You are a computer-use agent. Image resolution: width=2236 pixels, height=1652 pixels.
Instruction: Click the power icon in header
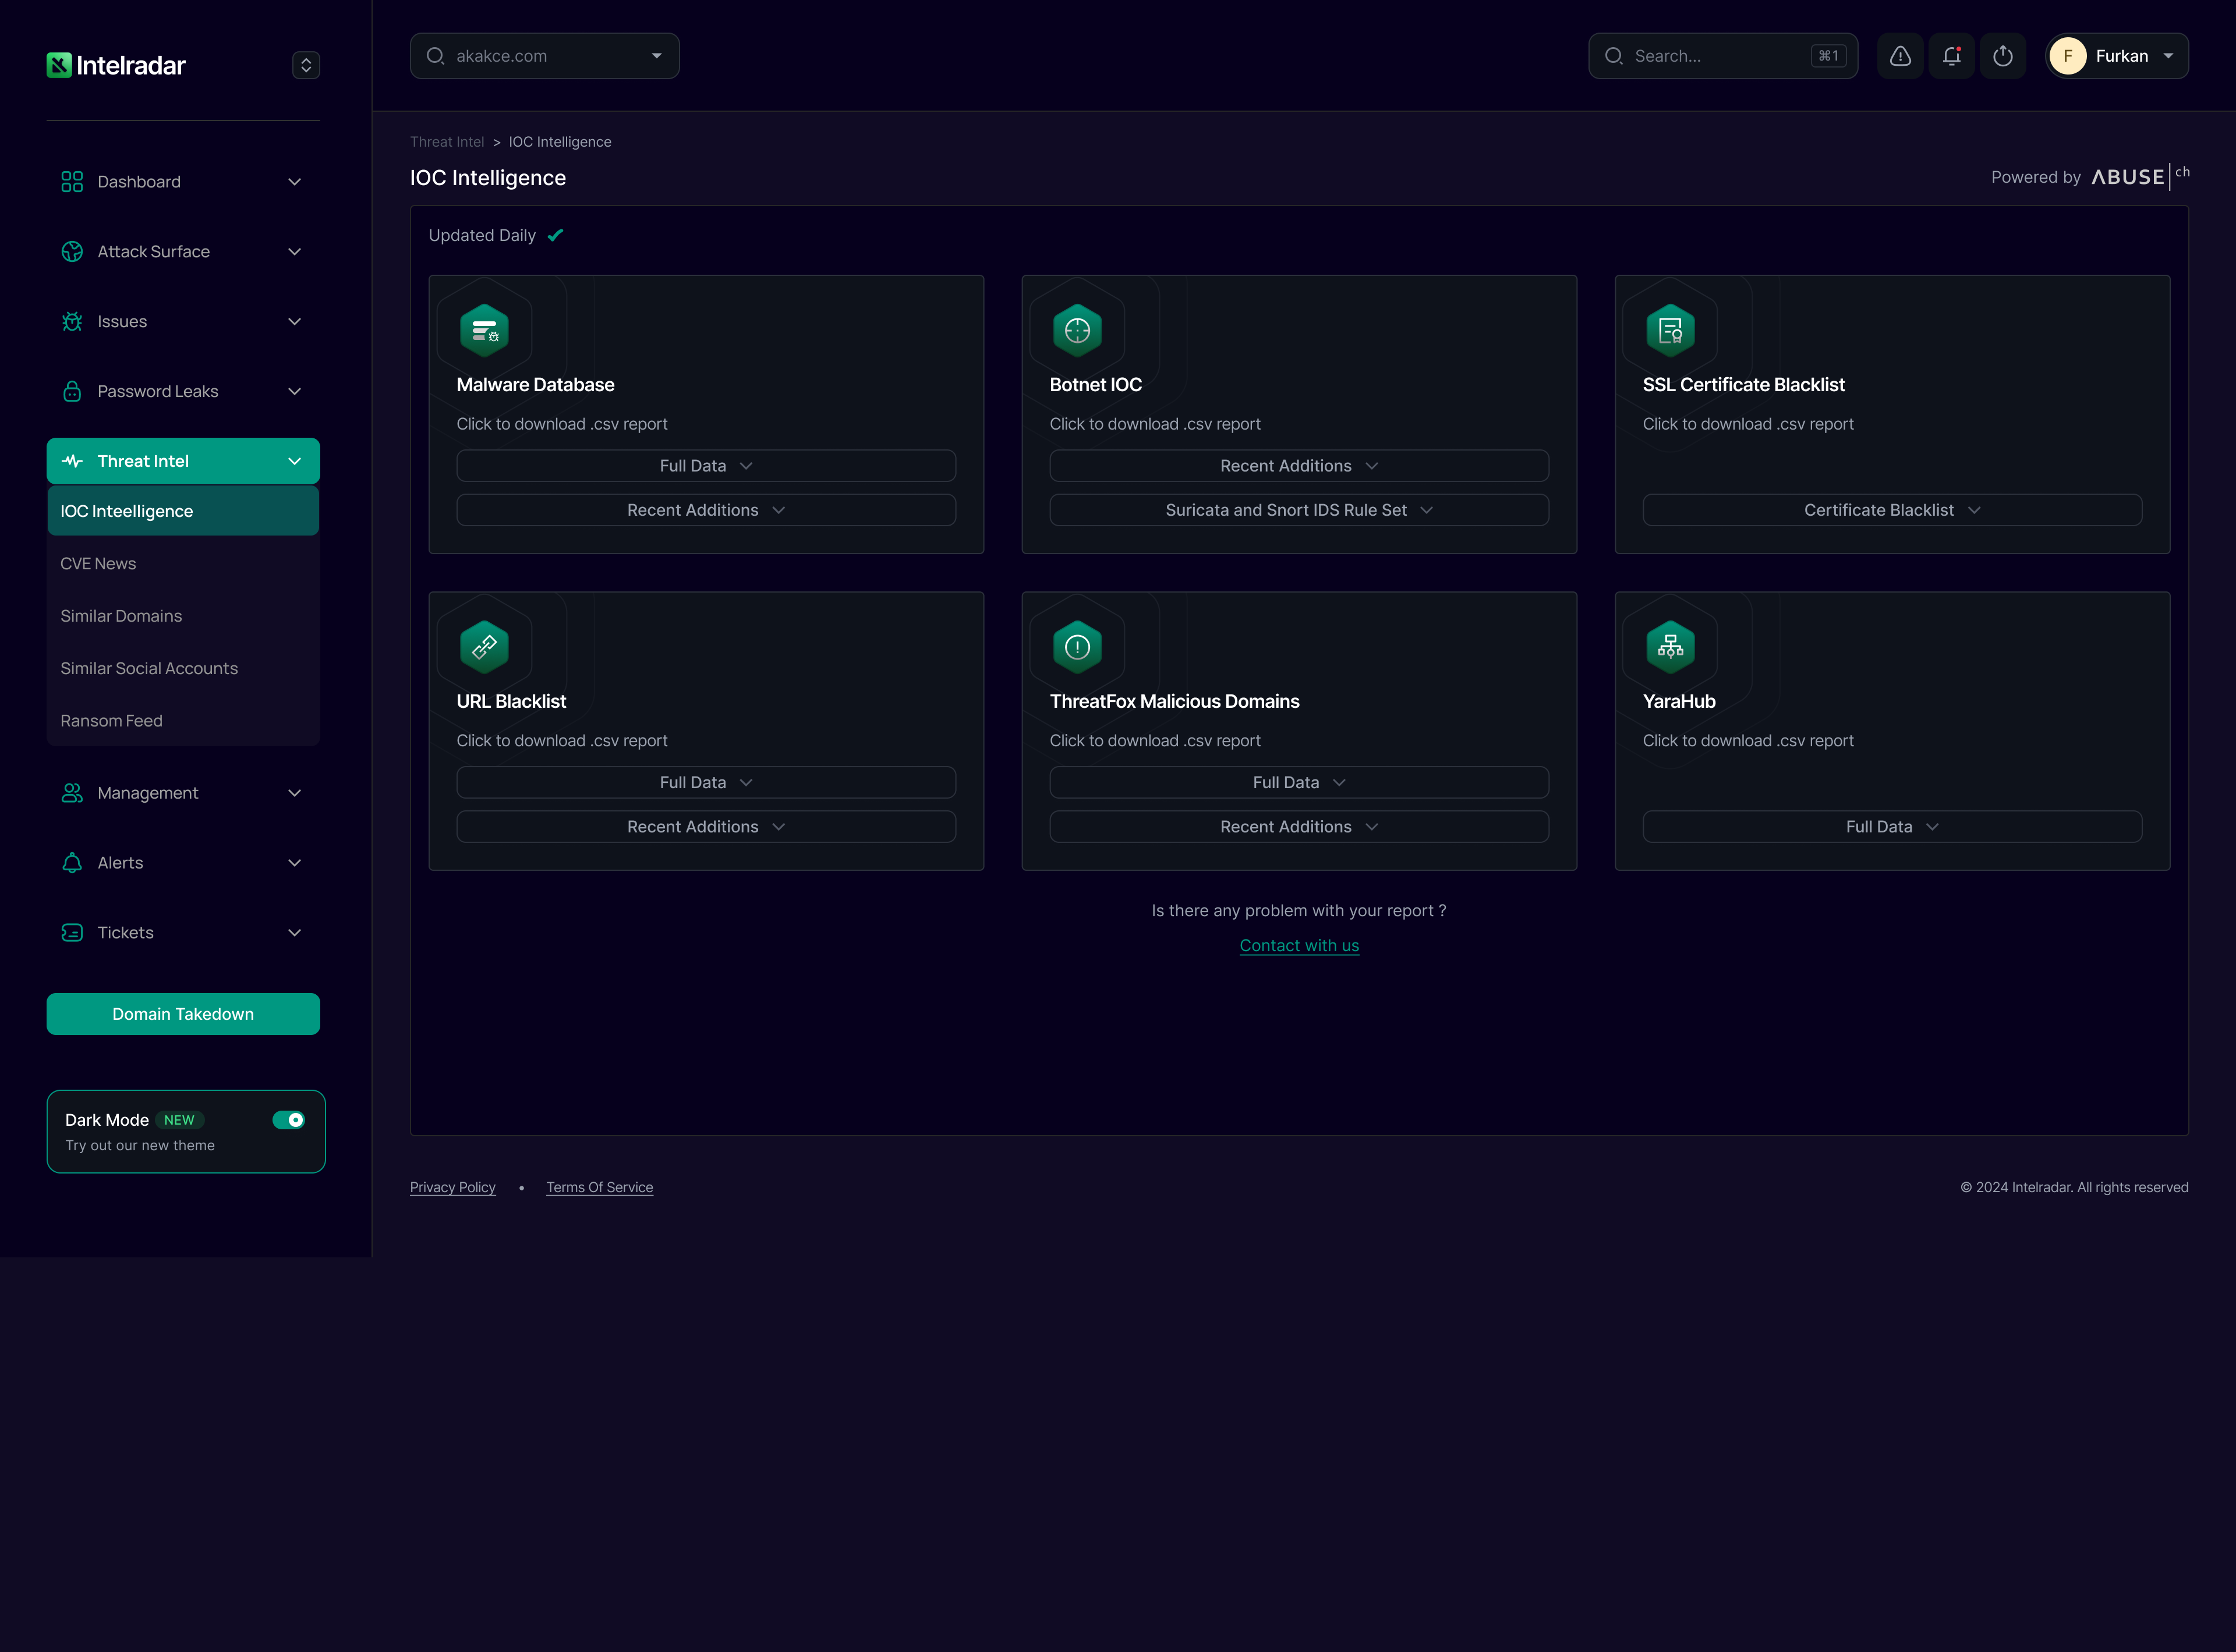(2002, 56)
